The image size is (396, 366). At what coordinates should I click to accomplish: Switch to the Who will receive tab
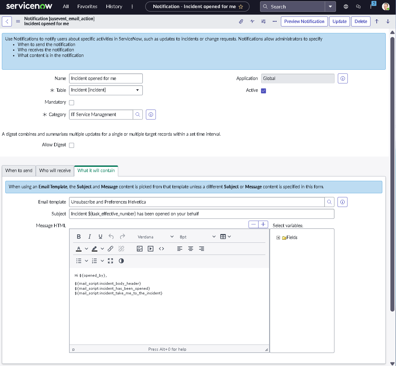[55, 171]
